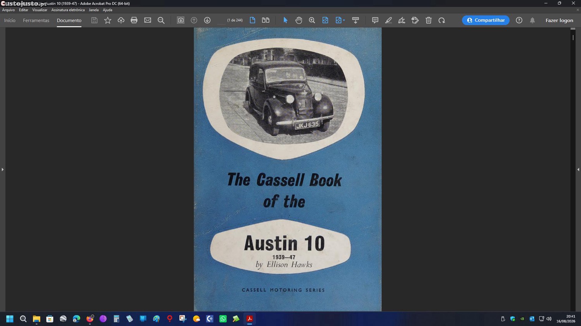Viewport: 581px width, 326px height.
Task: Open the Calculator taskbar icon
Action: (116, 319)
